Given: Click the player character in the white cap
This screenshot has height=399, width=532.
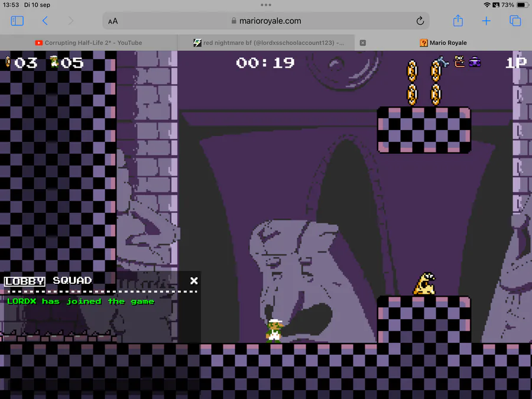Looking at the screenshot, I should (274, 330).
